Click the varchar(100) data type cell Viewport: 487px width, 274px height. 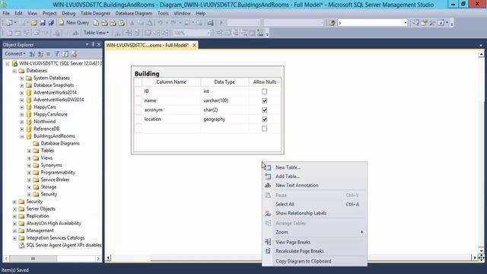[x=224, y=100]
